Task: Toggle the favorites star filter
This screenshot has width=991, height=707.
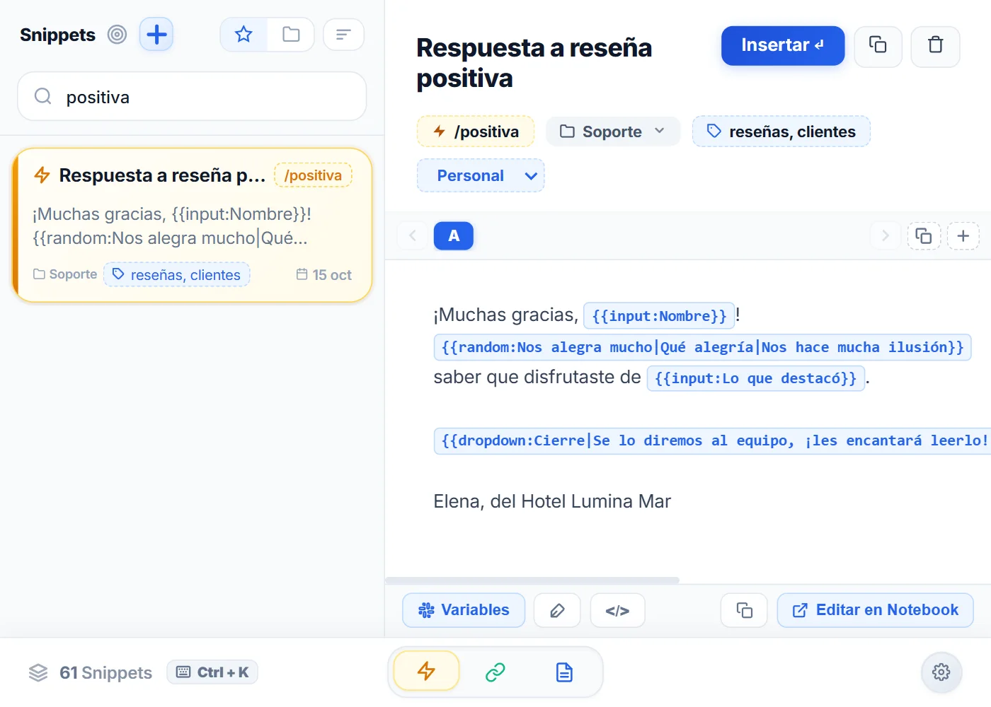Action: (x=244, y=35)
